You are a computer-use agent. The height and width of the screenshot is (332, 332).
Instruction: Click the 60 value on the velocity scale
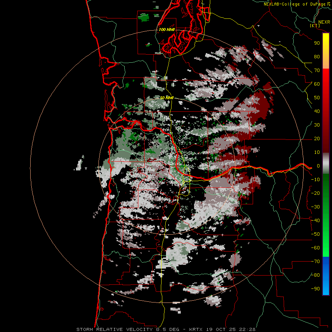click(317, 84)
